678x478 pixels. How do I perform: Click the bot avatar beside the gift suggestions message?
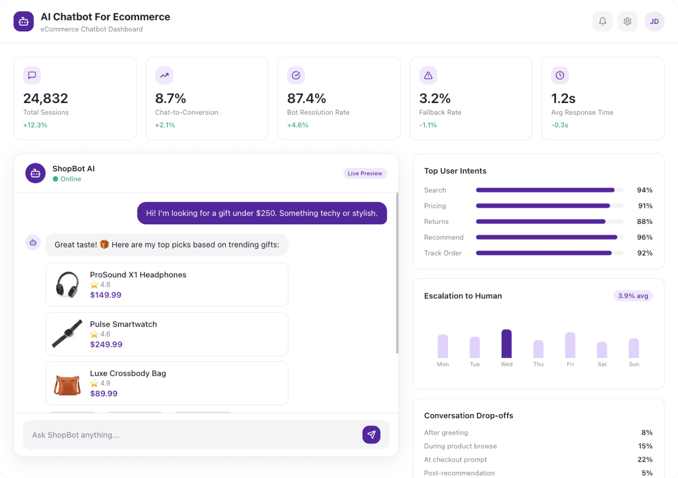tap(33, 243)
